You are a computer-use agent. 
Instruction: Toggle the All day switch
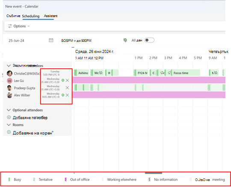coord(149,40)
